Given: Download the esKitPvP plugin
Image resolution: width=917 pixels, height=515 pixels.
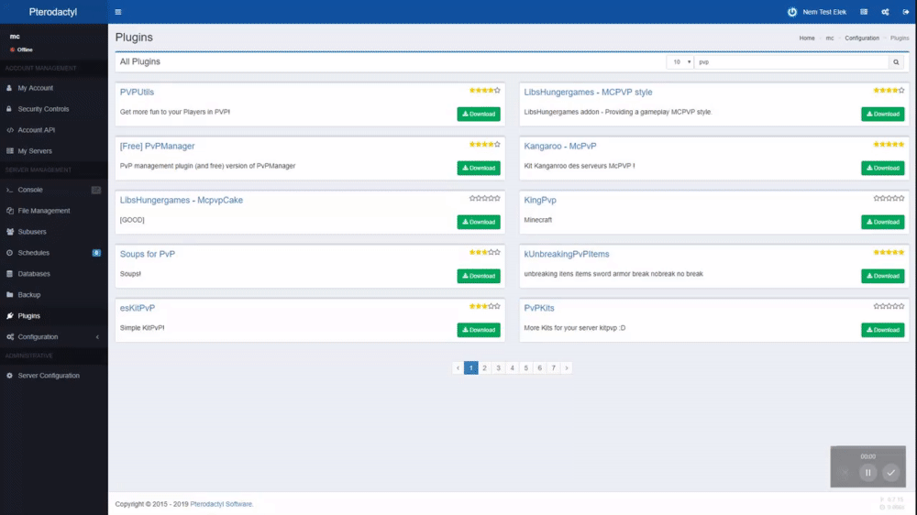Looking at the screenshot, I should point(479,330).
